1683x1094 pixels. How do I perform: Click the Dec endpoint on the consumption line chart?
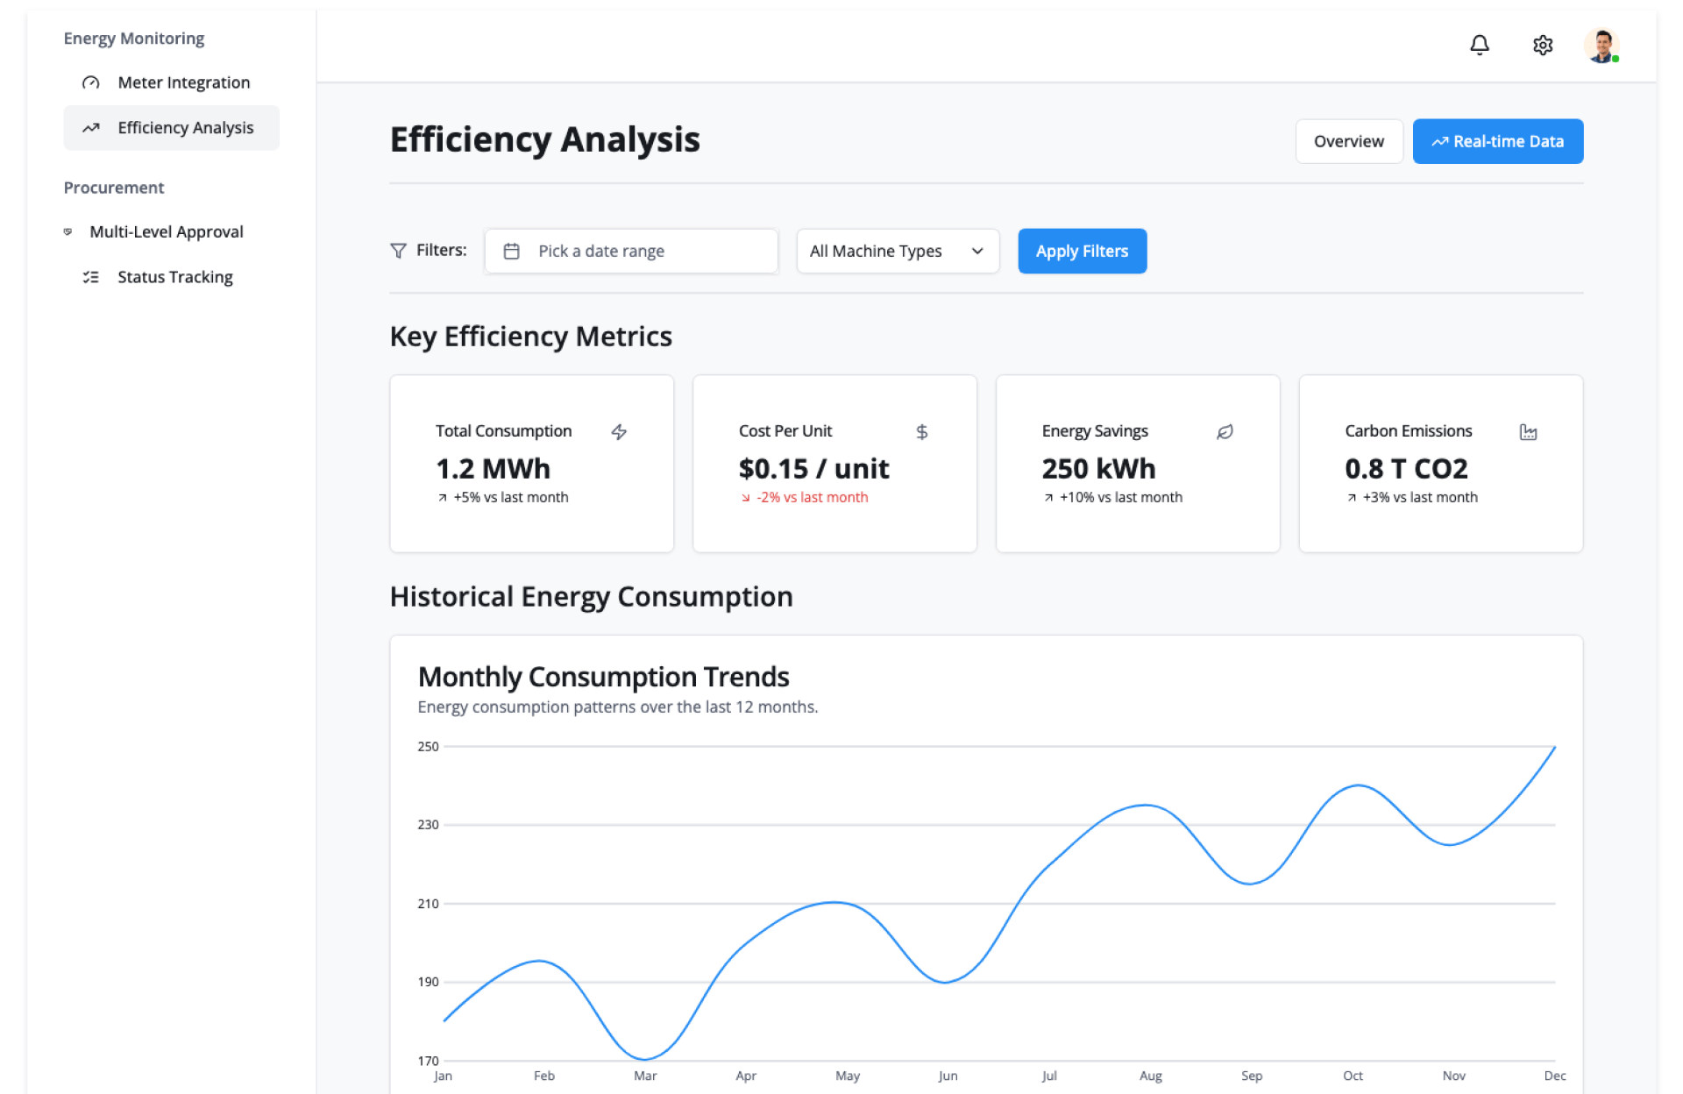tap(1554, 747)
